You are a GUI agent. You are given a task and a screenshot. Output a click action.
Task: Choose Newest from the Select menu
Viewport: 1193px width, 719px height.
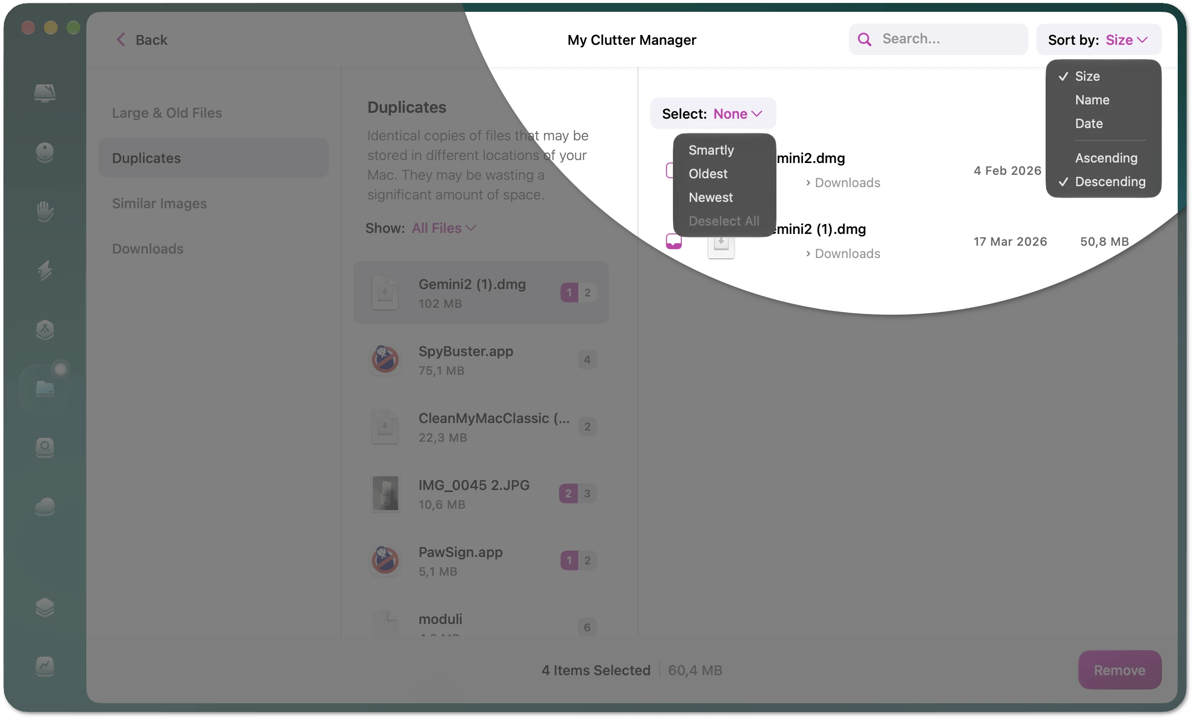coord(711,197)
